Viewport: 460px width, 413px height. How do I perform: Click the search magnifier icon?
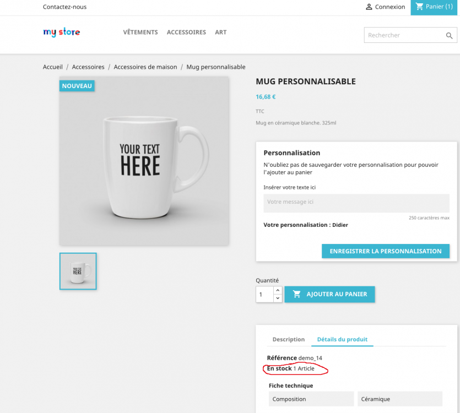point(450,36)
